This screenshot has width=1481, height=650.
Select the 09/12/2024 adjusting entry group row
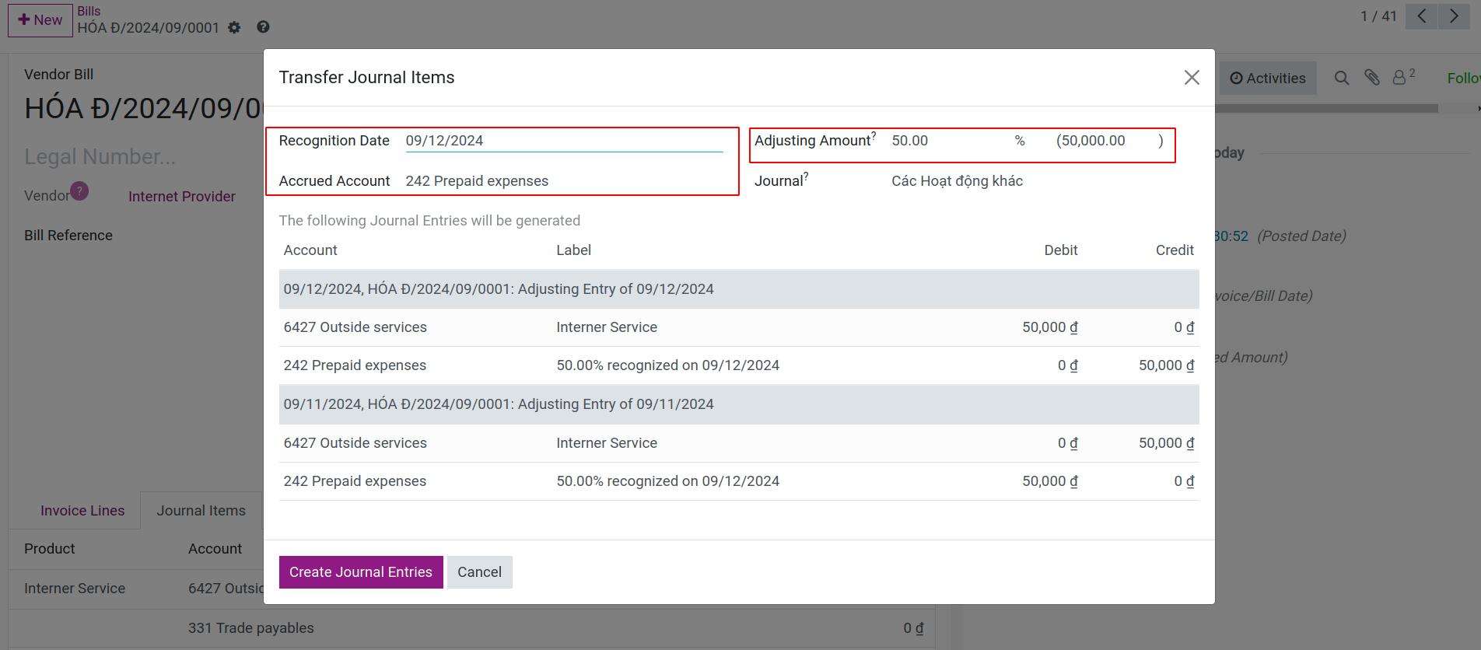pyautogui.click(x=739, y=289)
